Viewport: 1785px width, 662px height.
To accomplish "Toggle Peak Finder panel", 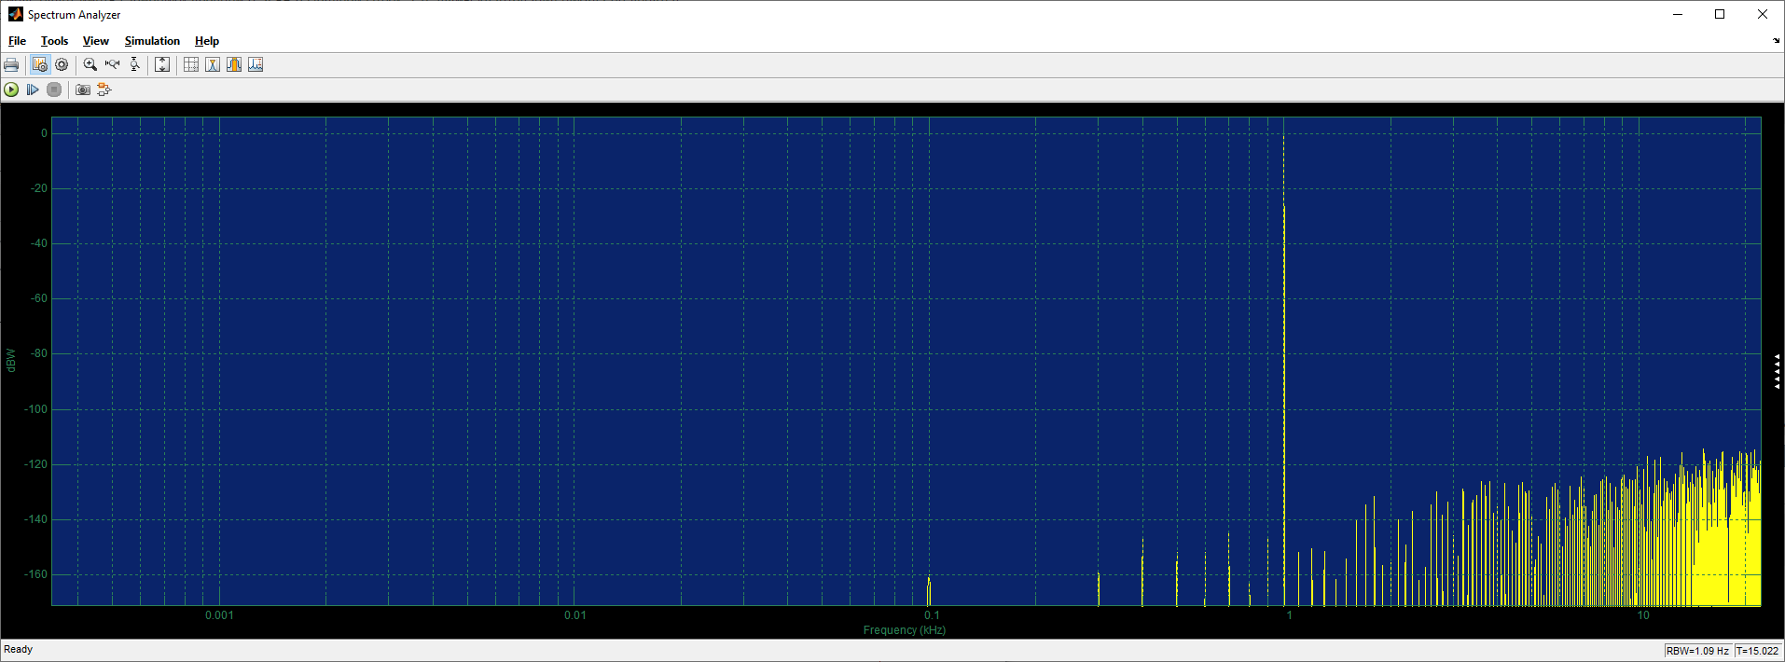I will tap(213, 64).
